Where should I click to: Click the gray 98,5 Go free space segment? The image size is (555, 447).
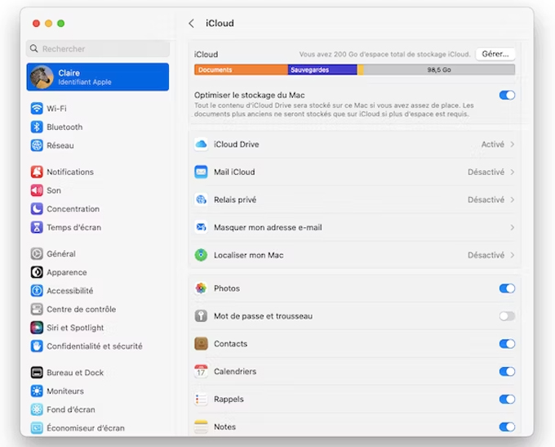[x=439, y=69]
